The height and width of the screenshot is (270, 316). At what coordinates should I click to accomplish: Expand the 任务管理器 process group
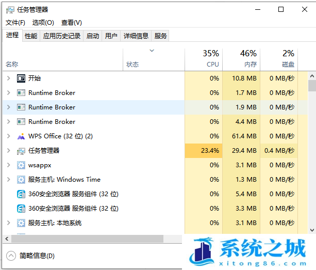click(8, 151)
